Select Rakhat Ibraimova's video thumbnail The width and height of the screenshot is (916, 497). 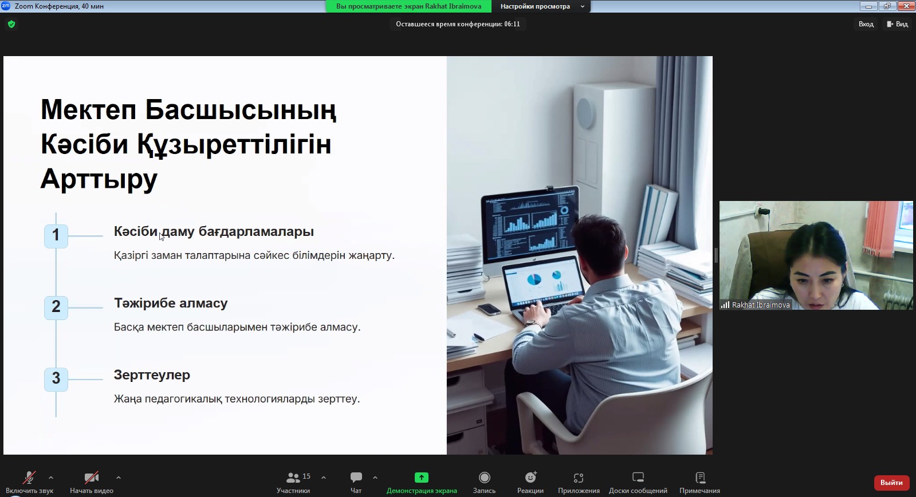click(816, 255)
